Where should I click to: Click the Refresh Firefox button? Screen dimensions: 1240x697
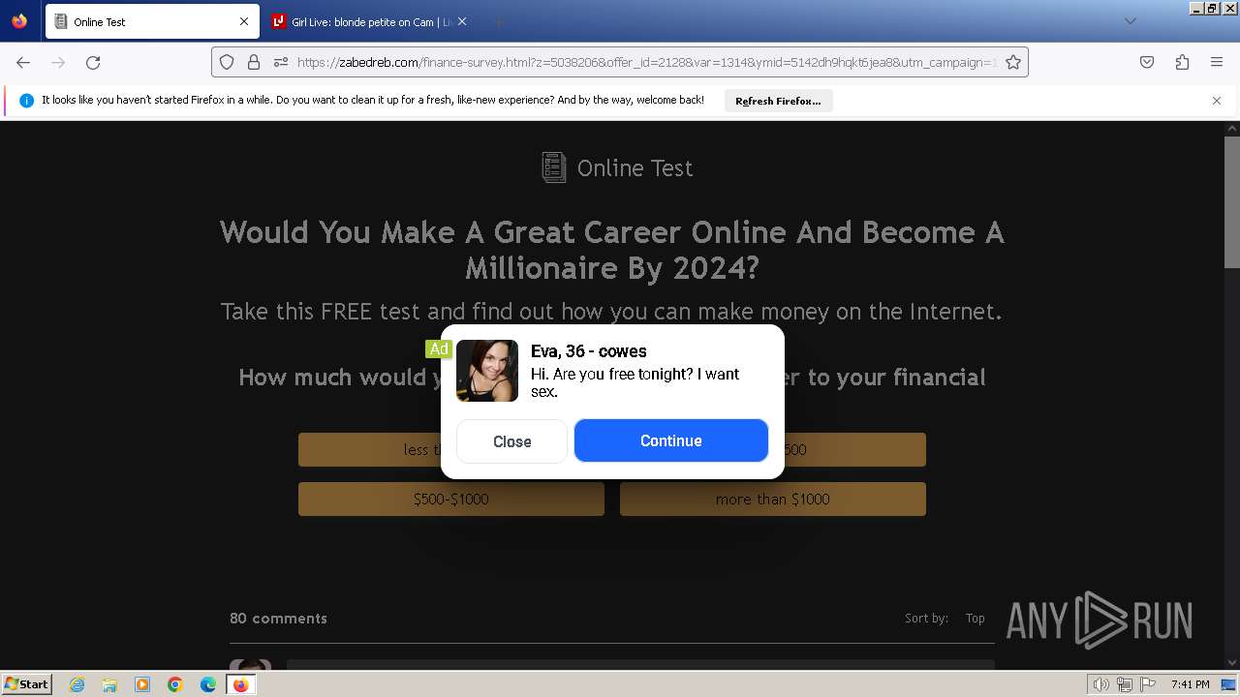[778, 101]
